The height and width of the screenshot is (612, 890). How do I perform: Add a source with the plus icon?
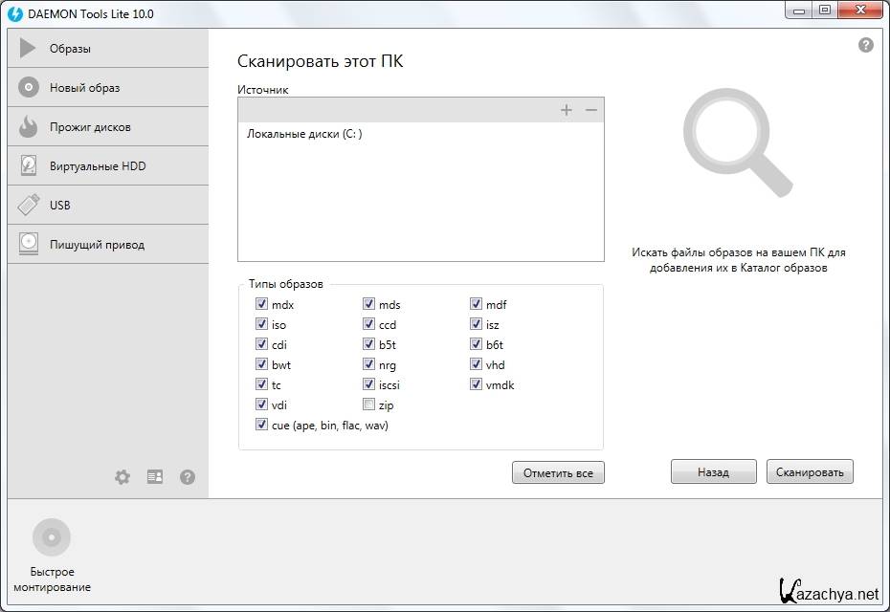coord(567,110)
